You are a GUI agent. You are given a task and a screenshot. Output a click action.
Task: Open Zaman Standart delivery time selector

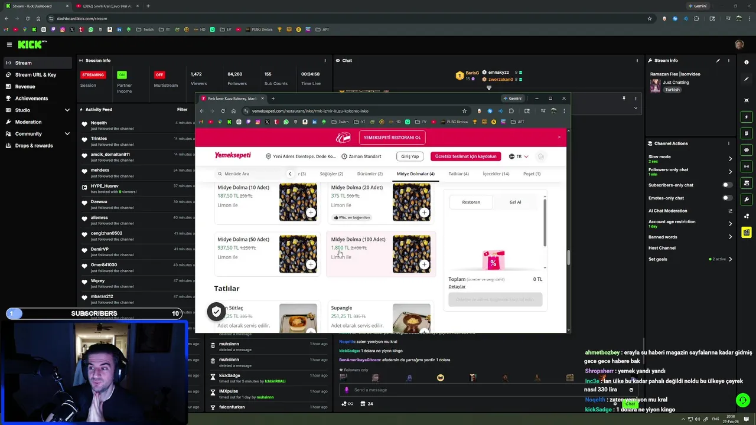[x=361, y=156]
